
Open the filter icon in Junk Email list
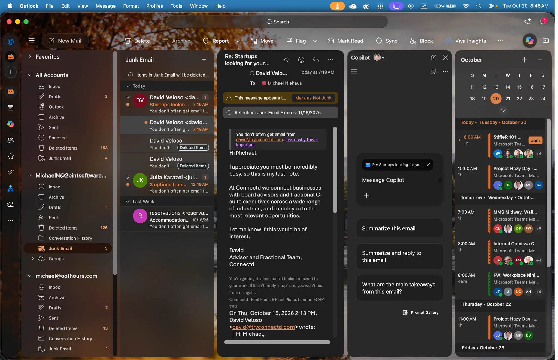(x=204, y=59)
